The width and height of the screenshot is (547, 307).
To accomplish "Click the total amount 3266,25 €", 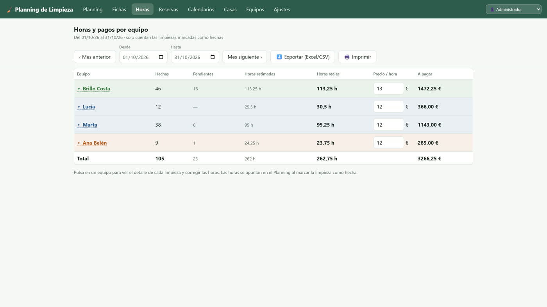I will tap(429, 159).
